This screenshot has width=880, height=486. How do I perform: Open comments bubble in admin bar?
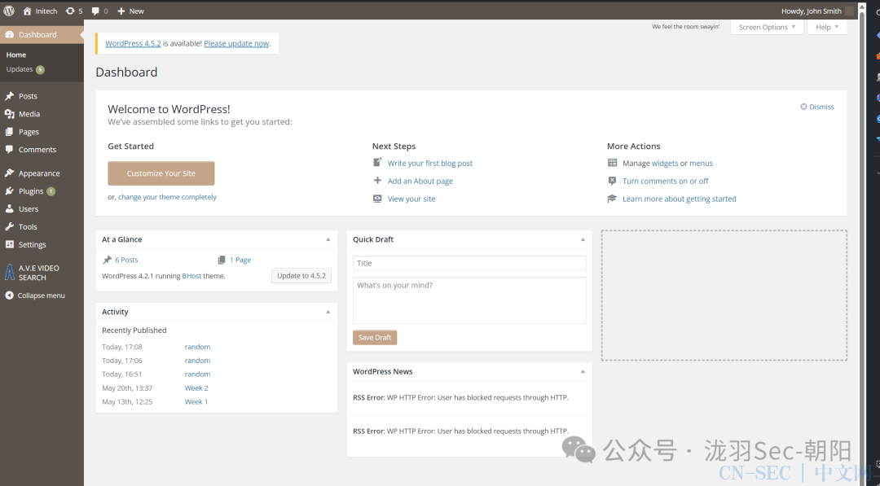(x=95, y=11)
